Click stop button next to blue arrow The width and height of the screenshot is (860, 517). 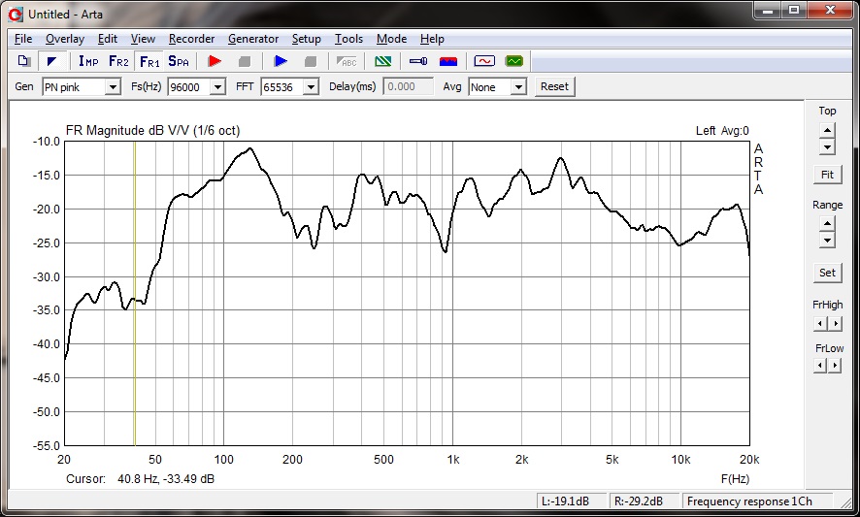pos(311,61)
